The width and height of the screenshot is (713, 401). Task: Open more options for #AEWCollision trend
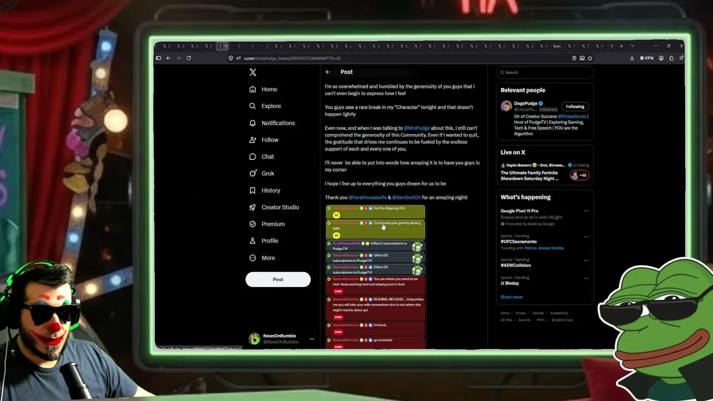pos(586,260)
